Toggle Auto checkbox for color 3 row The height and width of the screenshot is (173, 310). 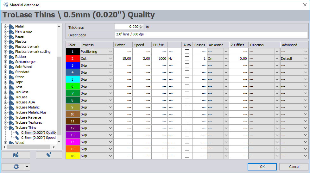187,65
